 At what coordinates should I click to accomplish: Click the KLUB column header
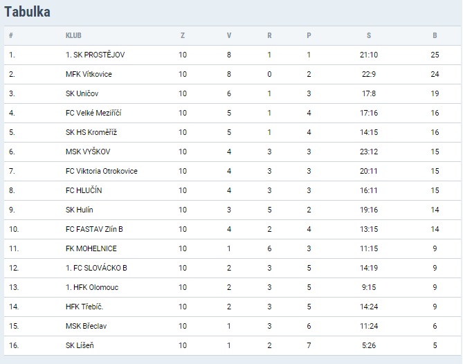[73, 35]
